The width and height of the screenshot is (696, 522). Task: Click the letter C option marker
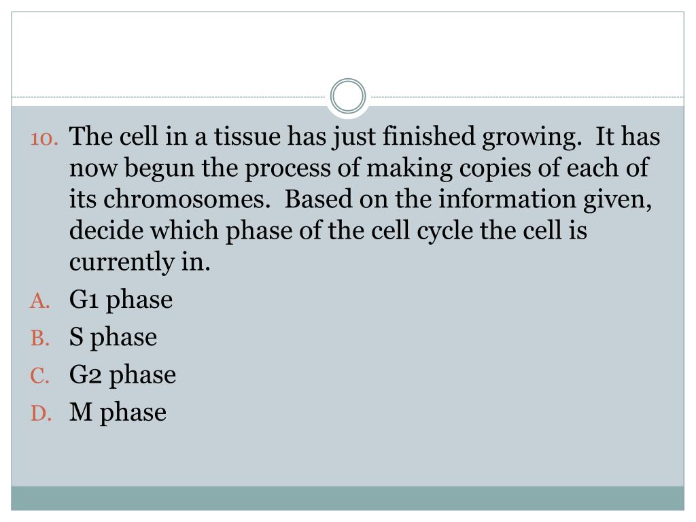(40, 376)
